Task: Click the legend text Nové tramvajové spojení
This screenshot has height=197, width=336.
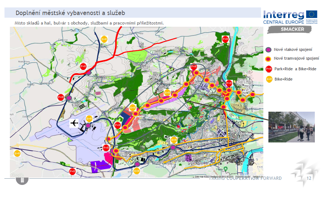Action: coord(296,58)
